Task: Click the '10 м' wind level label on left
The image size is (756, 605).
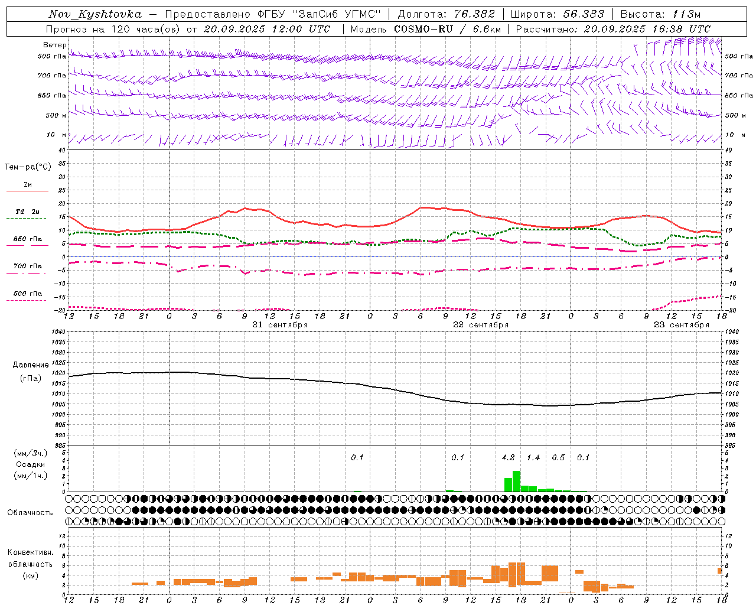Action: [x=57, y=135]
